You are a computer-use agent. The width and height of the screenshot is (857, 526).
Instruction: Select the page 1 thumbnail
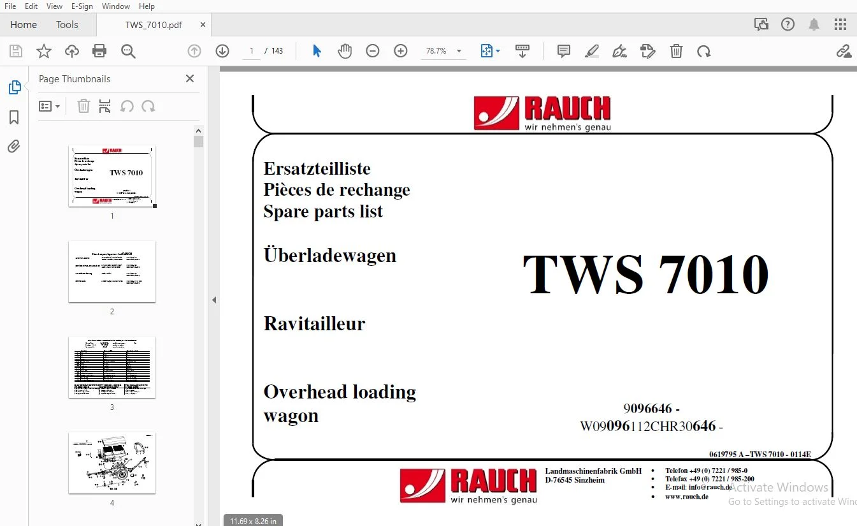112,176
